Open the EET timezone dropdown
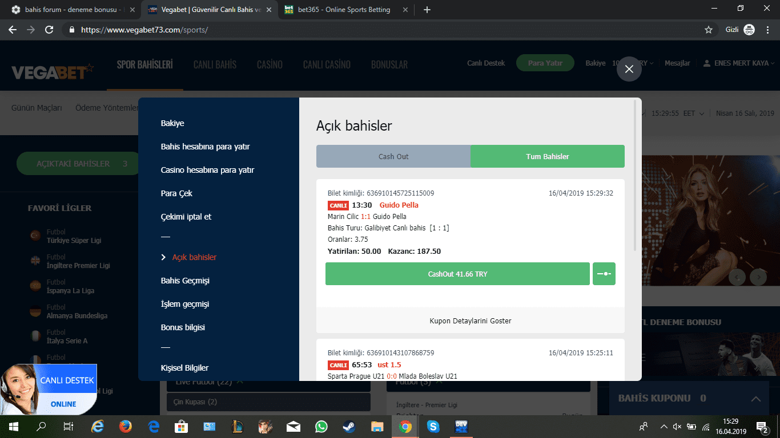Viewport: 780px width, 438px height. point(693,113)
